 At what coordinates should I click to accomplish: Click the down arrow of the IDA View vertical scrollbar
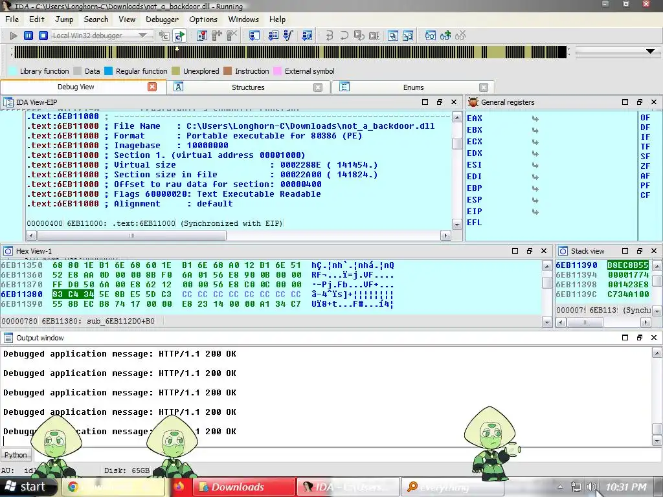(456, 225)
